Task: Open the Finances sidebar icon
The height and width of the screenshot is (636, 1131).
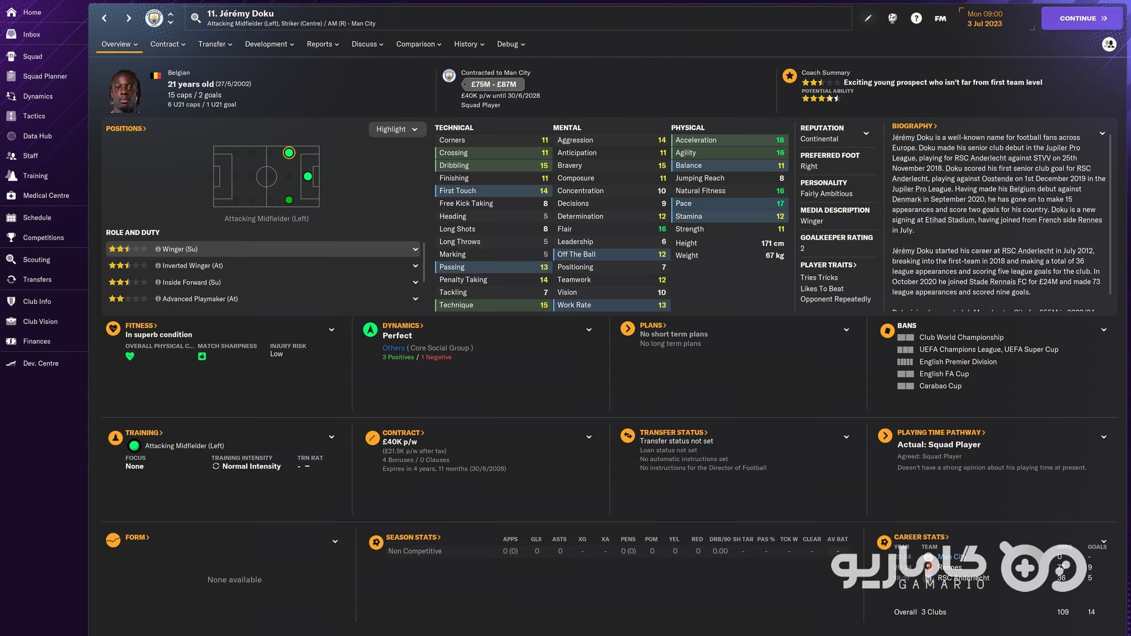Action: pos(11,341)
